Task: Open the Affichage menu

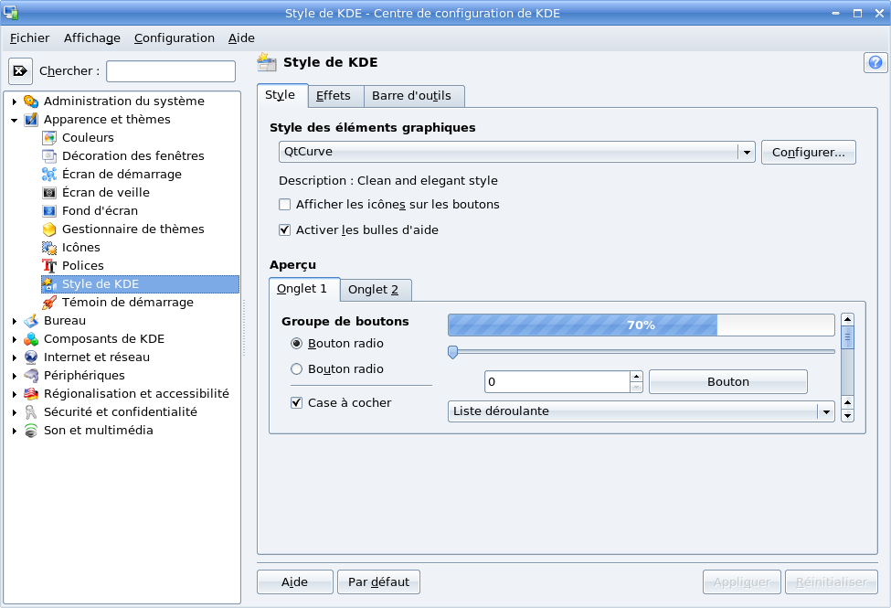Action: point(92,38)
